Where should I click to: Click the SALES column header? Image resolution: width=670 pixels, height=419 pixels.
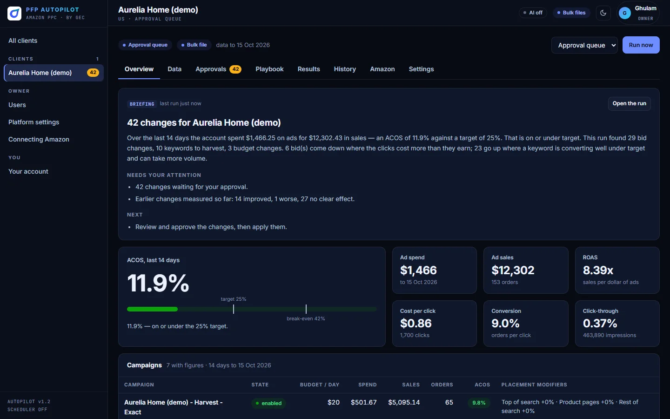pyautogui.click(x=411, y=385)
